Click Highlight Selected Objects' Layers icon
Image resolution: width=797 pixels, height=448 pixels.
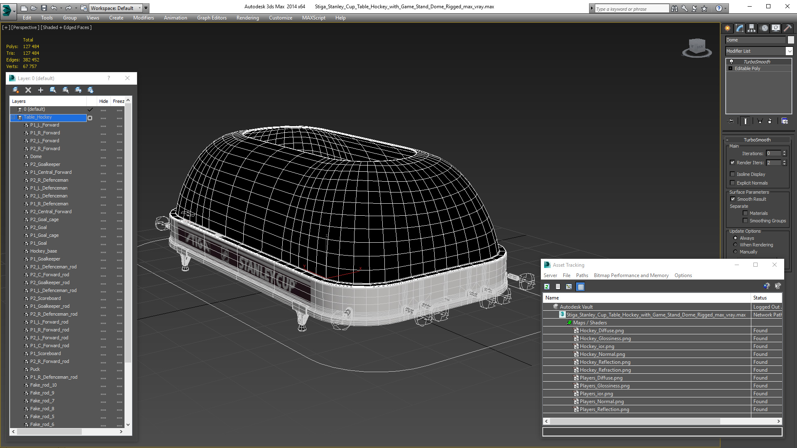[x=66, y=90]
